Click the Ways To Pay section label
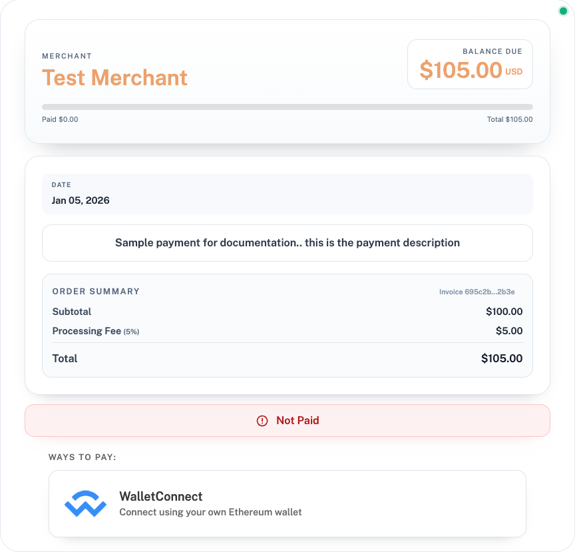The height and width of the screenshot is (554, 577). click(81, 457)
